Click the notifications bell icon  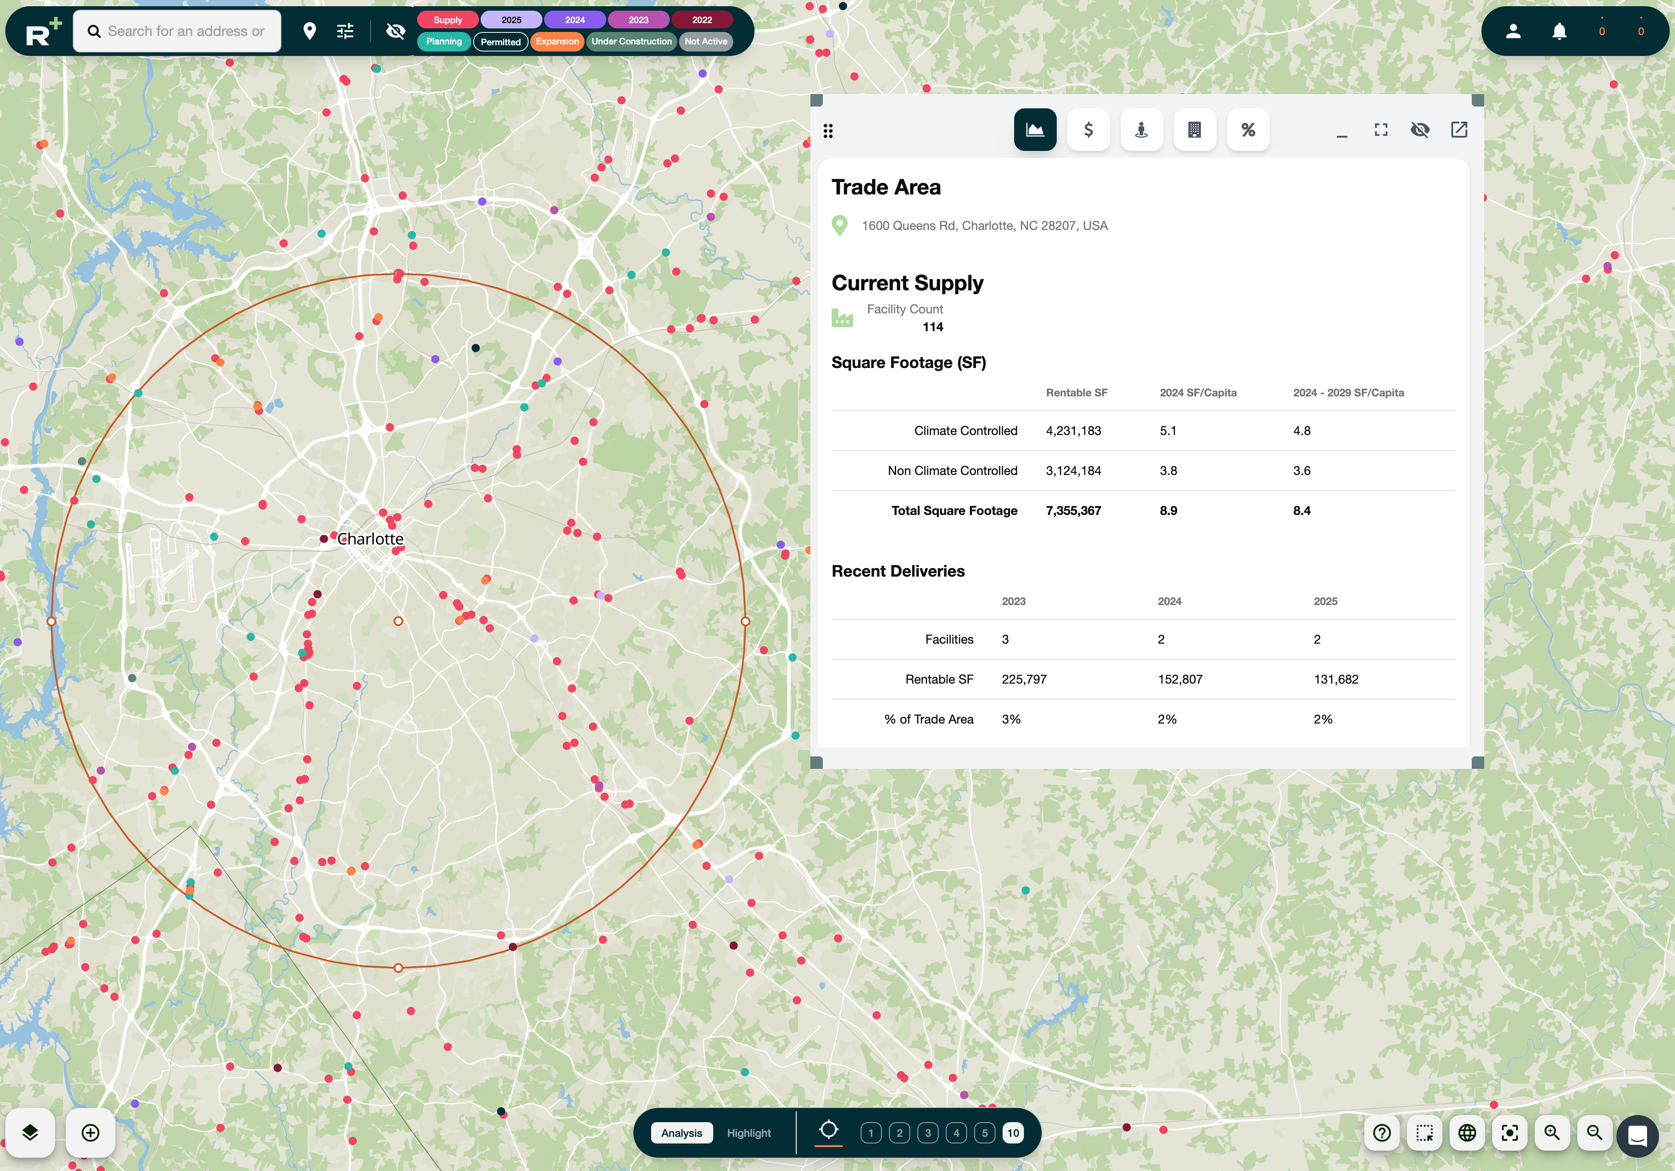(x=1559, y=31)
